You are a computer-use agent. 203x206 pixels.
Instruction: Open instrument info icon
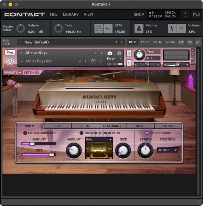pos(119,53)
